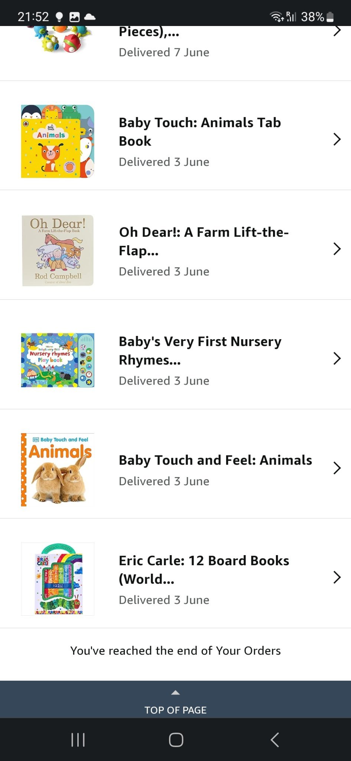The image size is (351, 761).
Task: Open Android recent apps button
Action: (78, 739)
